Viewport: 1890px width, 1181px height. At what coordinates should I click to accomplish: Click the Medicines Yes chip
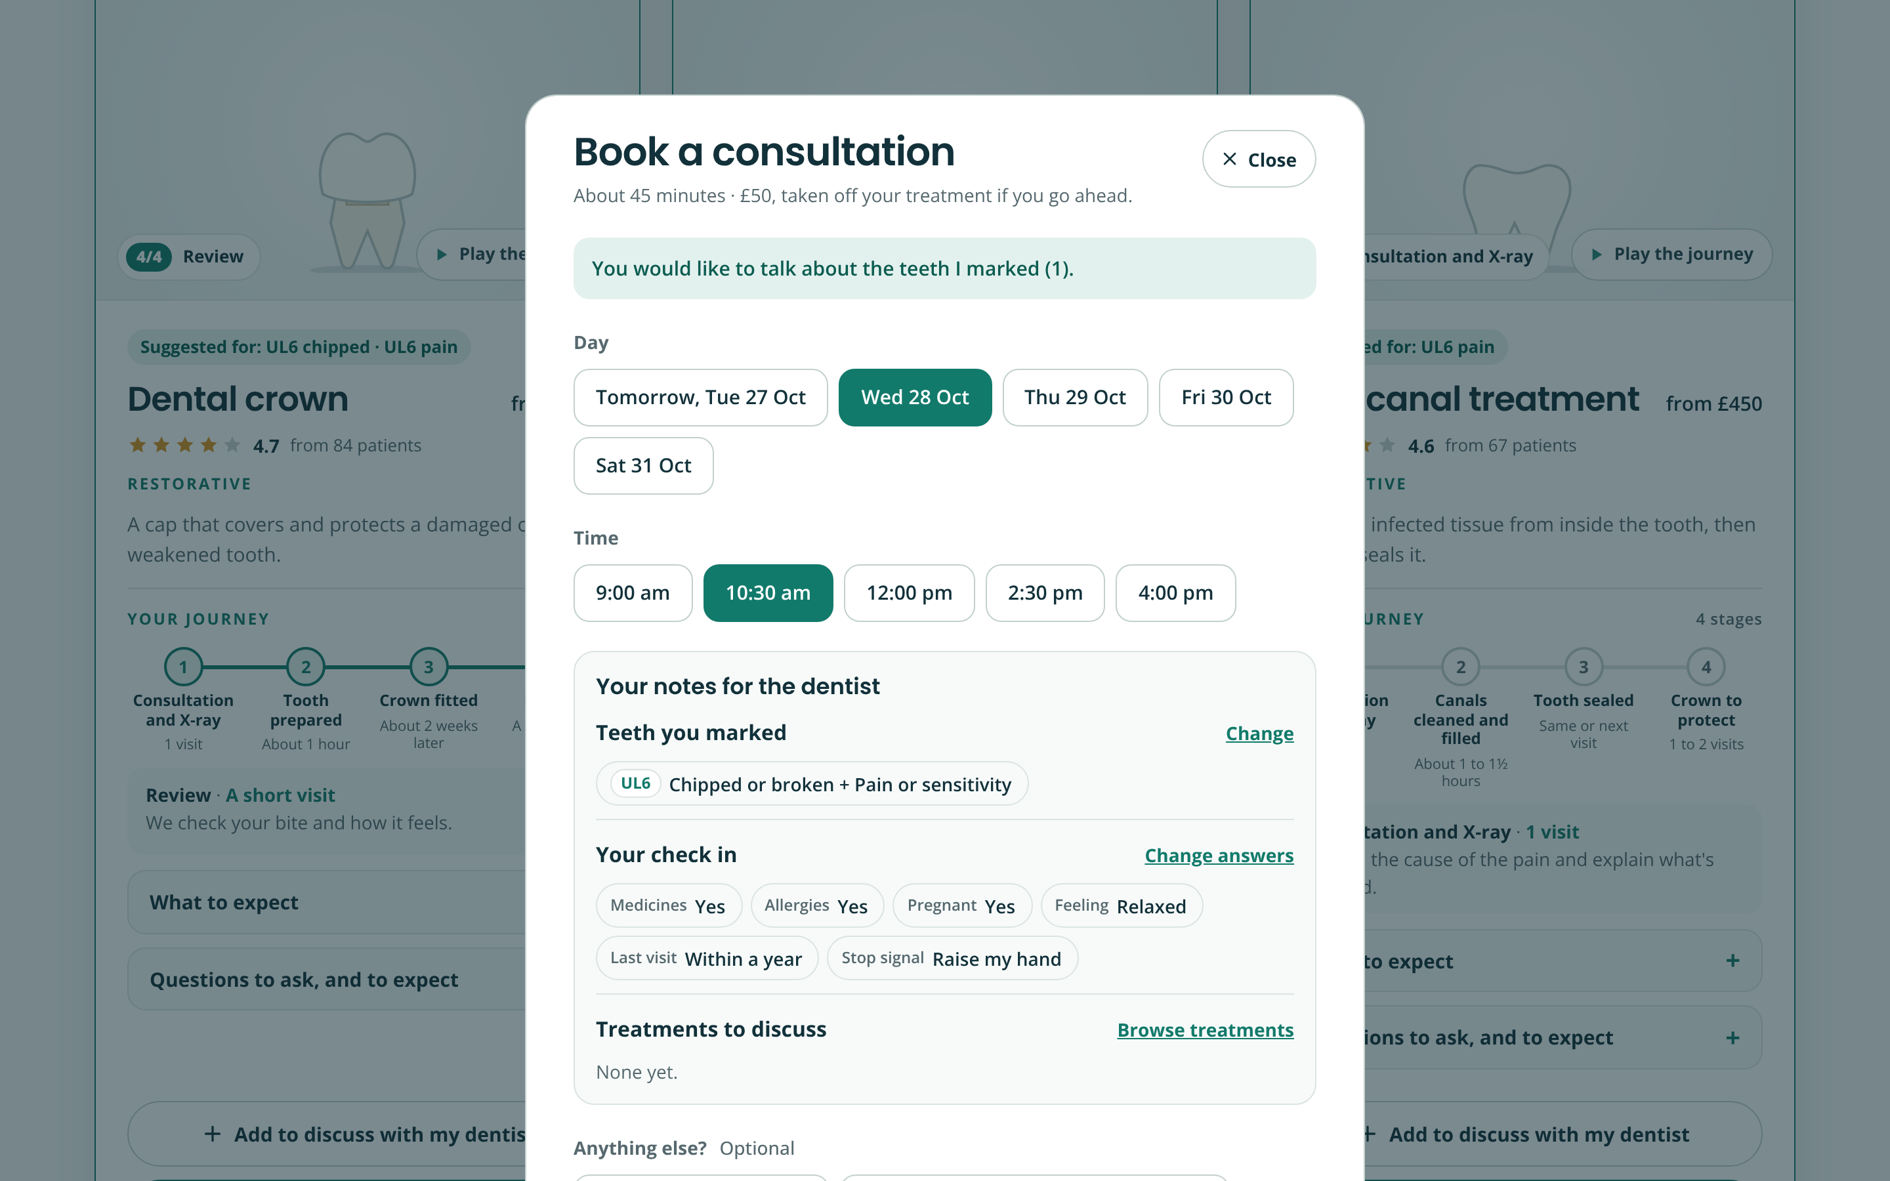pos(669,905)
